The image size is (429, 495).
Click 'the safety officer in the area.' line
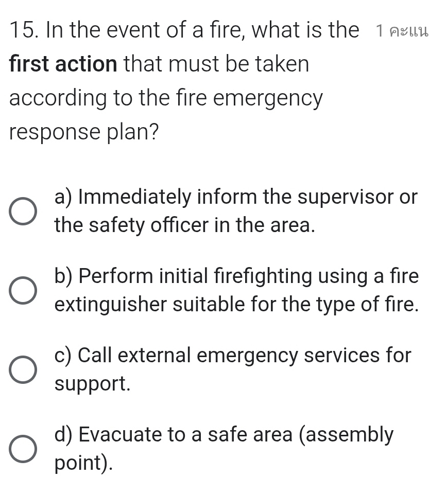pos(184,225)
